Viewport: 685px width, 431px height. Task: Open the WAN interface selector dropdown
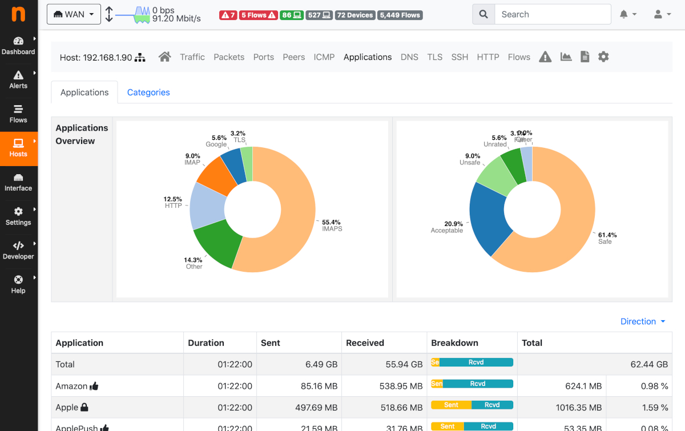(74, 14)
